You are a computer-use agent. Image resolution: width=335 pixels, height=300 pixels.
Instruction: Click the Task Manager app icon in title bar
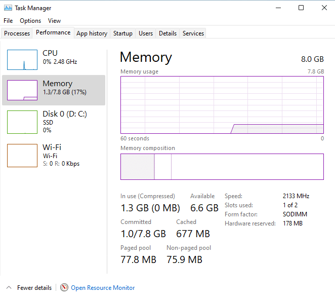point(8,8)
